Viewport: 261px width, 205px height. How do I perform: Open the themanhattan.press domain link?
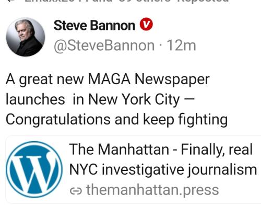pos(152,190)
